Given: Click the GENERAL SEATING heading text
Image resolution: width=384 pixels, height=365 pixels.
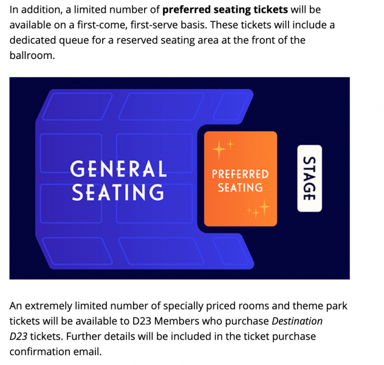Looking at the screenshot, I should pyautogui.click(x=118, y=180).
